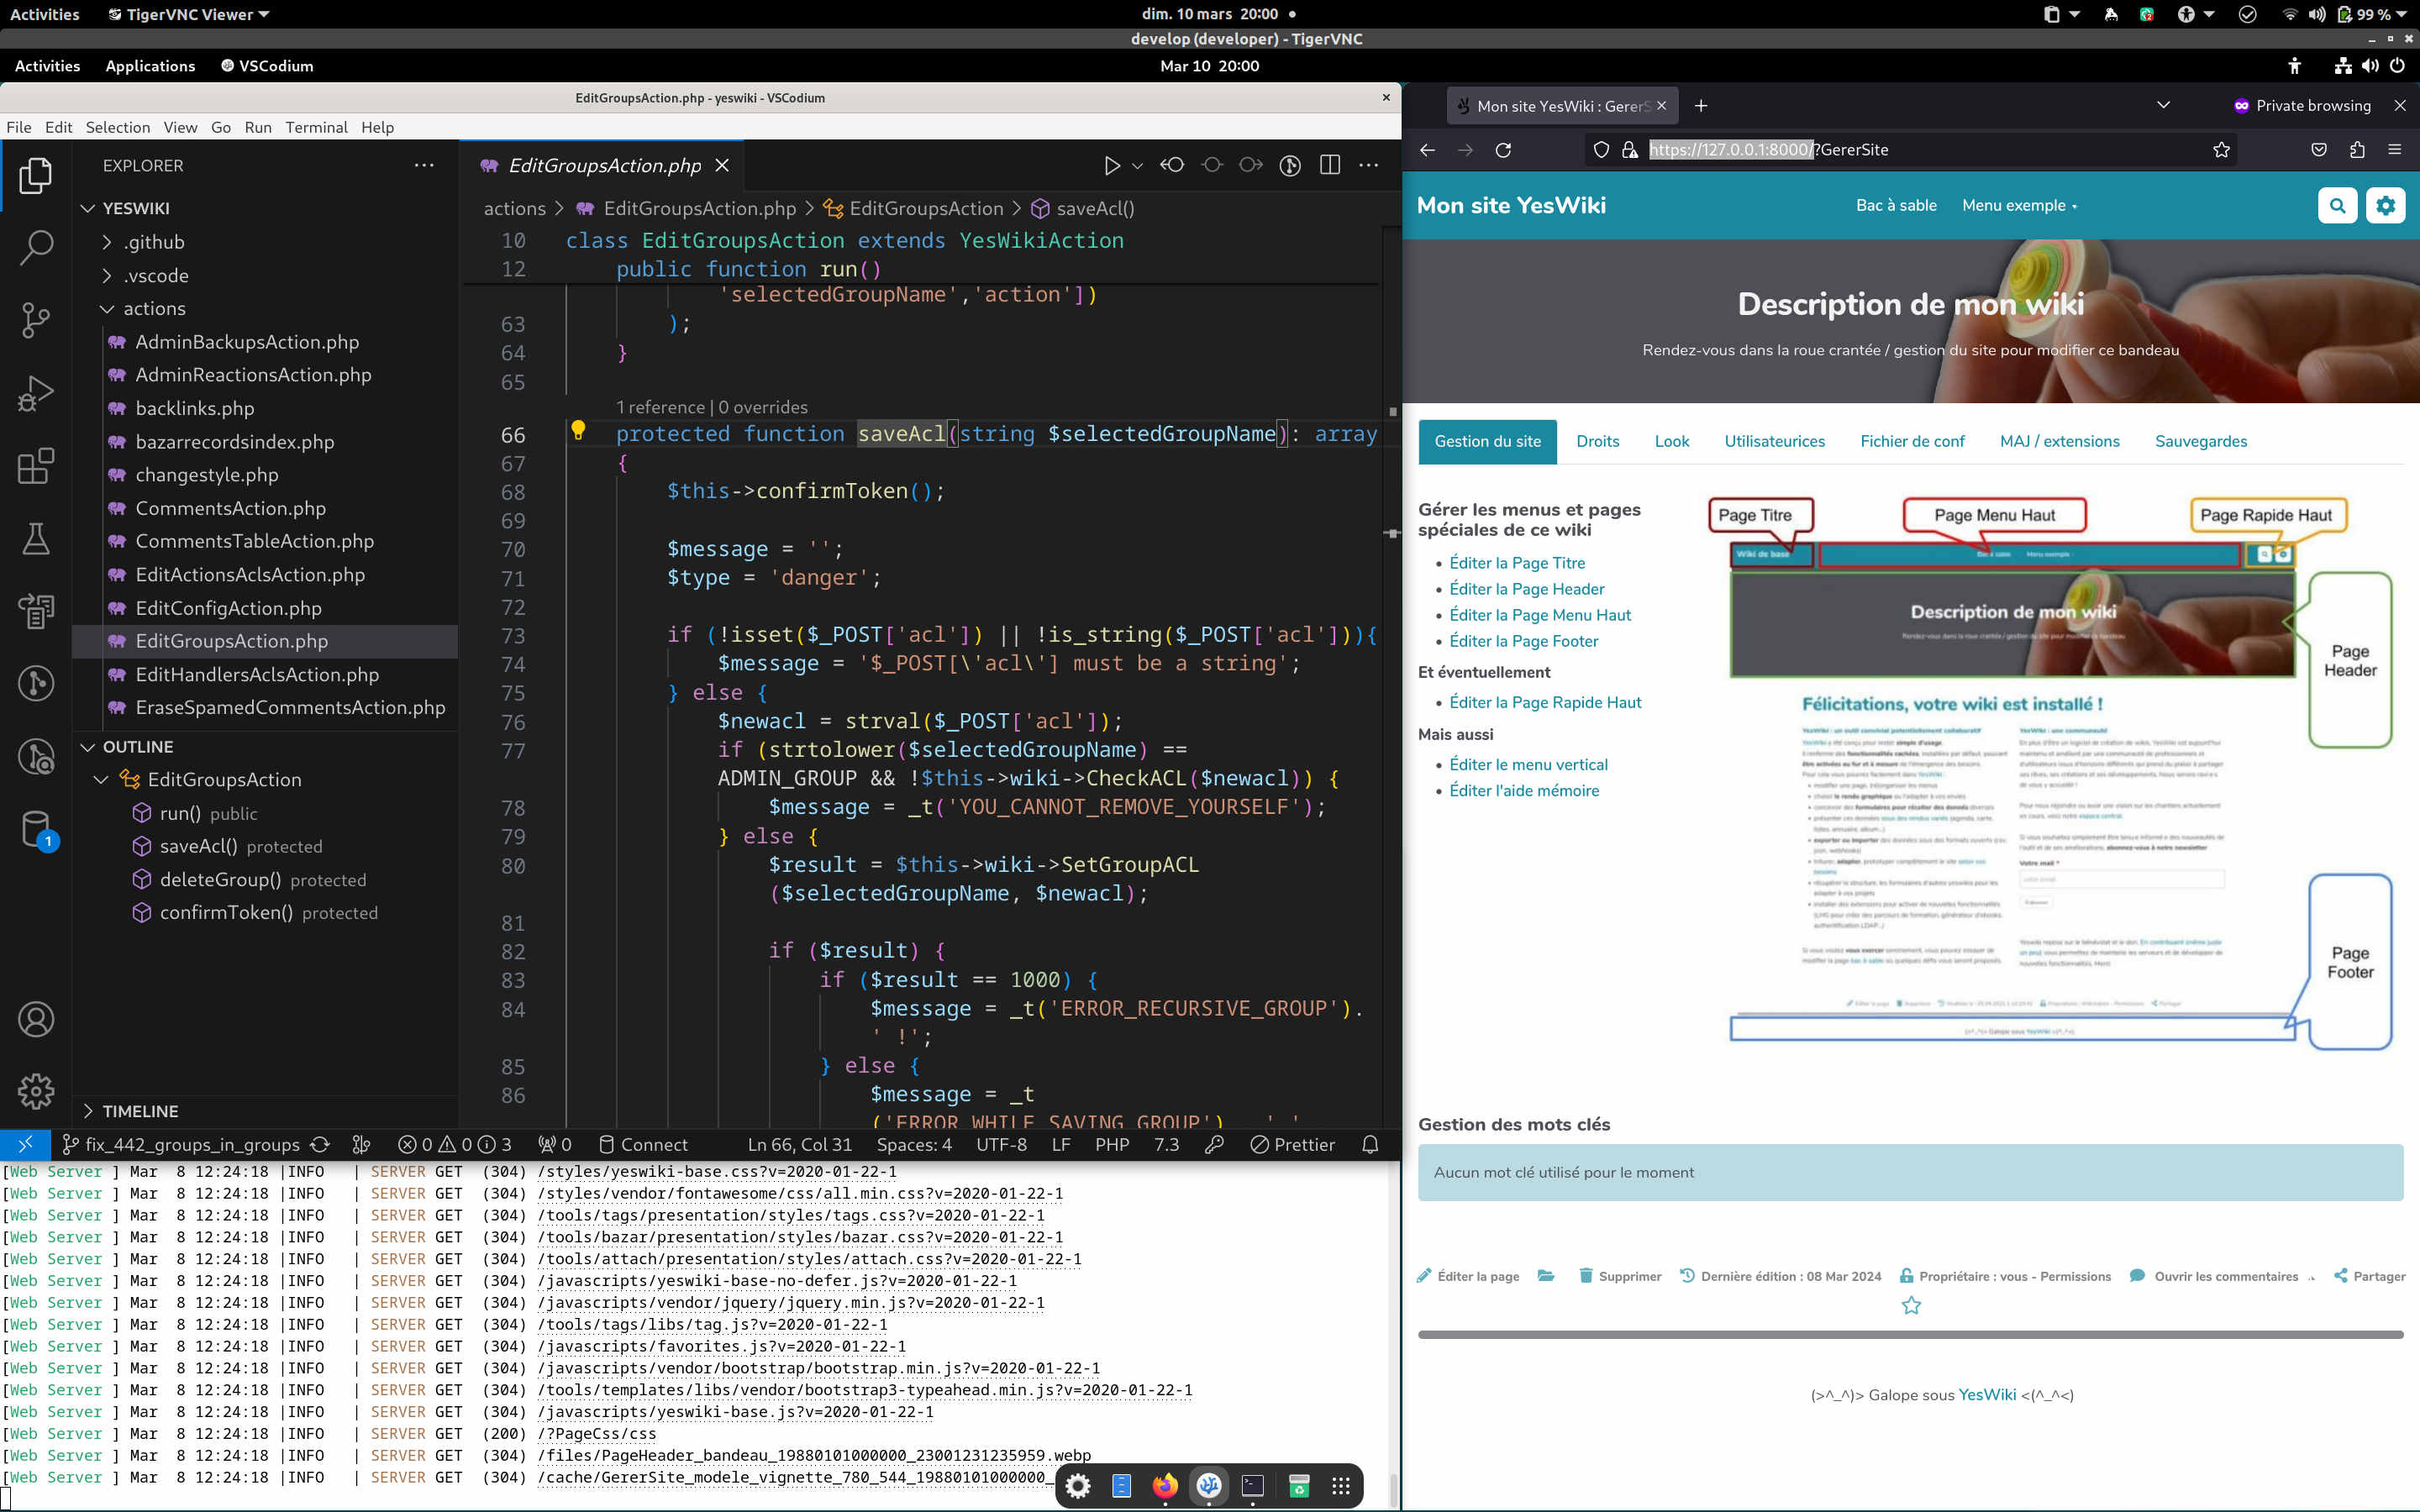Click the fix_442_groups_in_groups branch name
2420x1512 pixels.
coord(192,1144)
